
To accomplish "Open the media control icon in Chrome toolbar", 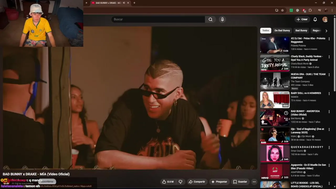I will pyautogui.click(x=319, y=10).
